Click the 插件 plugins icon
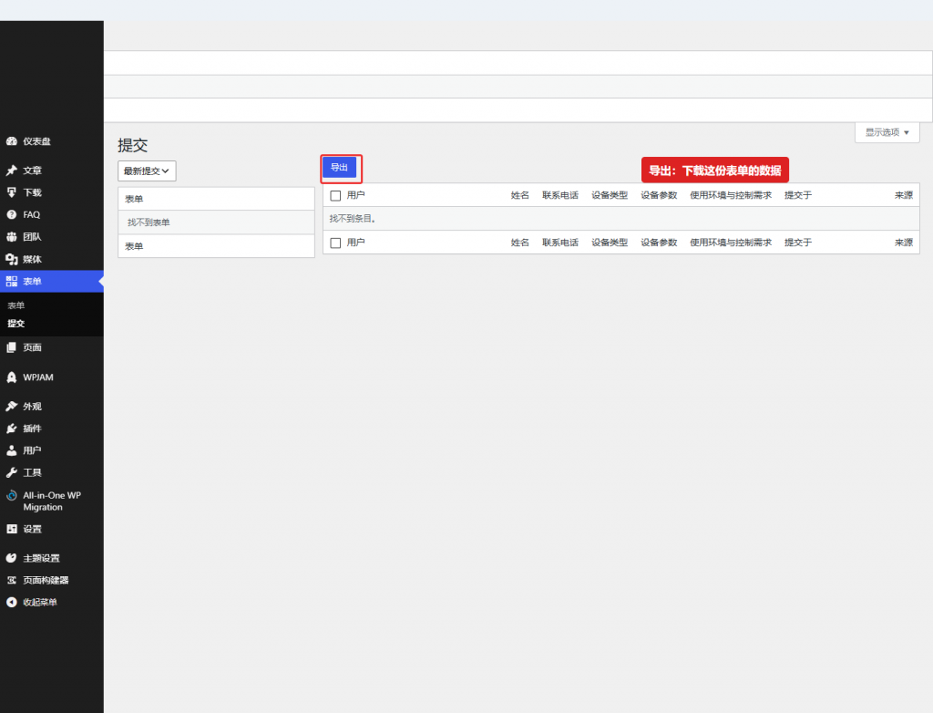The width and height of the screenshot is (933, 713). (11, 429)
